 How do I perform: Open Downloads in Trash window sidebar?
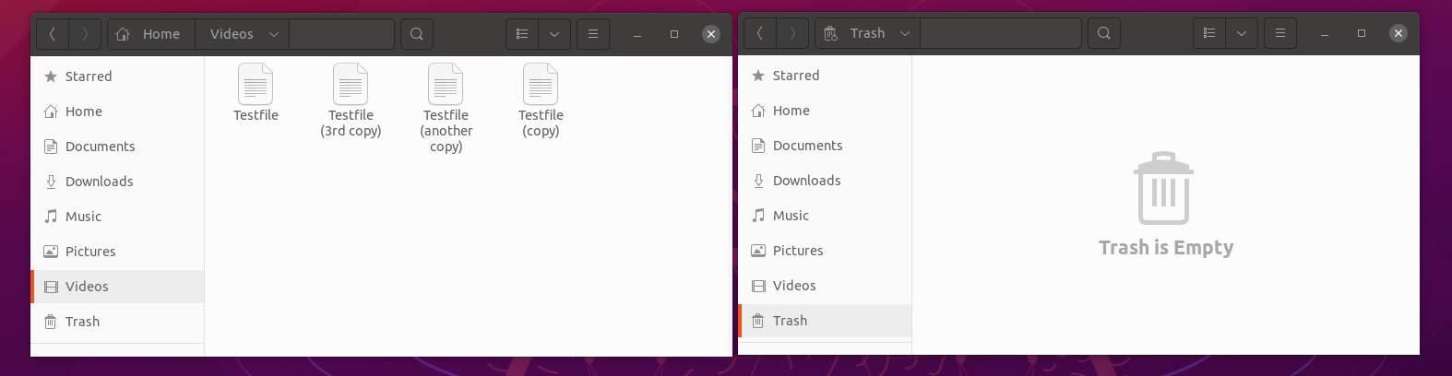coord(825,181)
